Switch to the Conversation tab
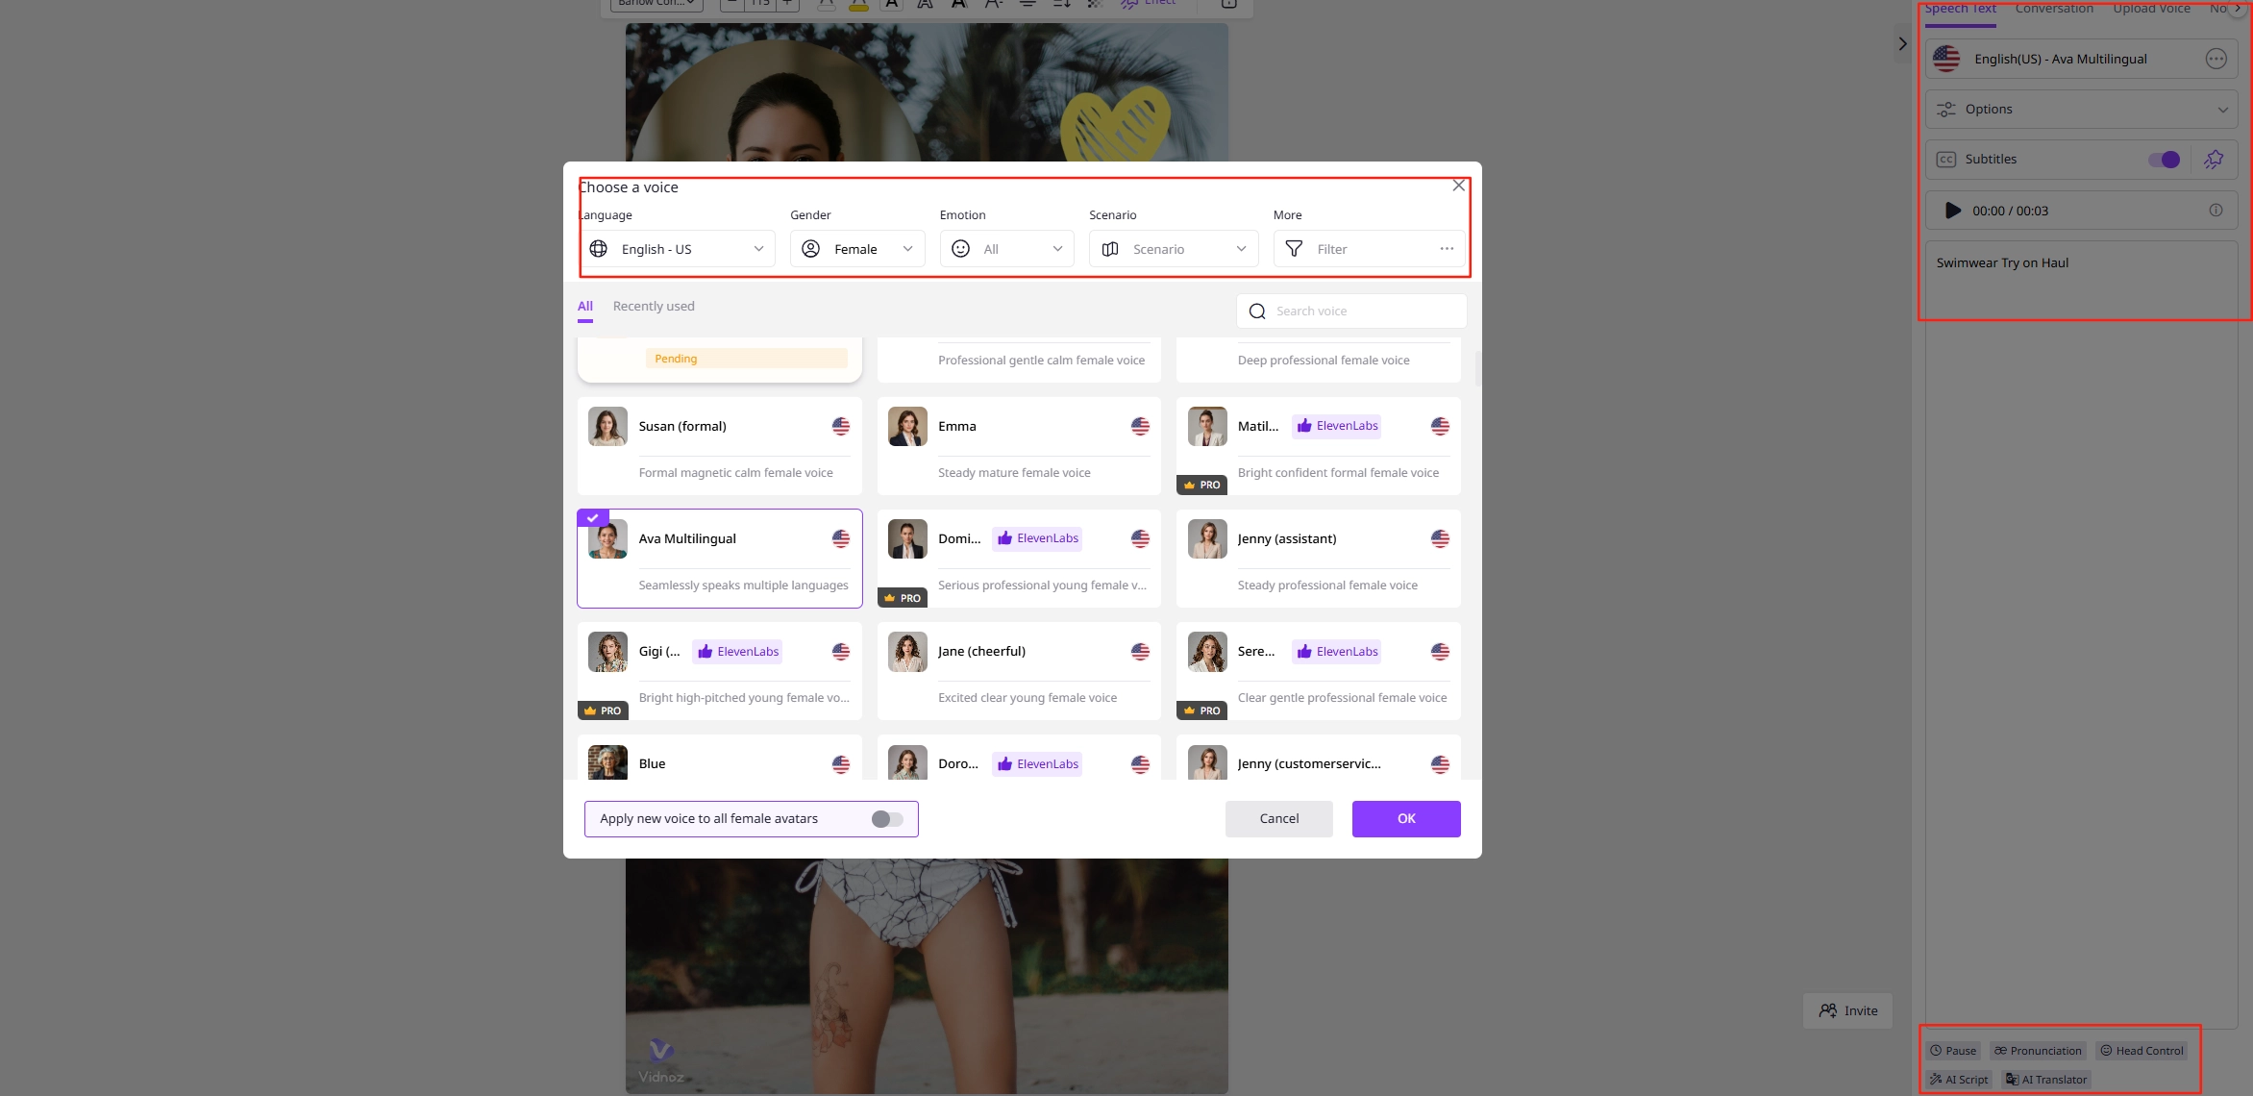The image size is (2253, 1096). pos(2053,9)
